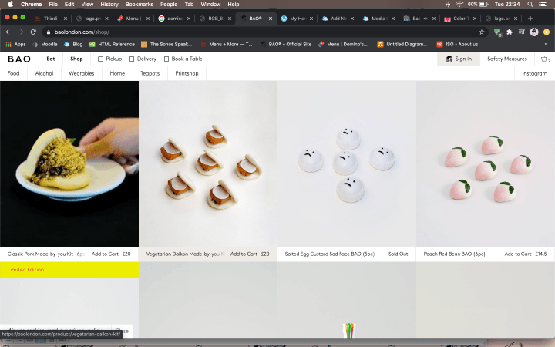
Task: Go back using the browser back arrow
Action: [x=8, y=32]
